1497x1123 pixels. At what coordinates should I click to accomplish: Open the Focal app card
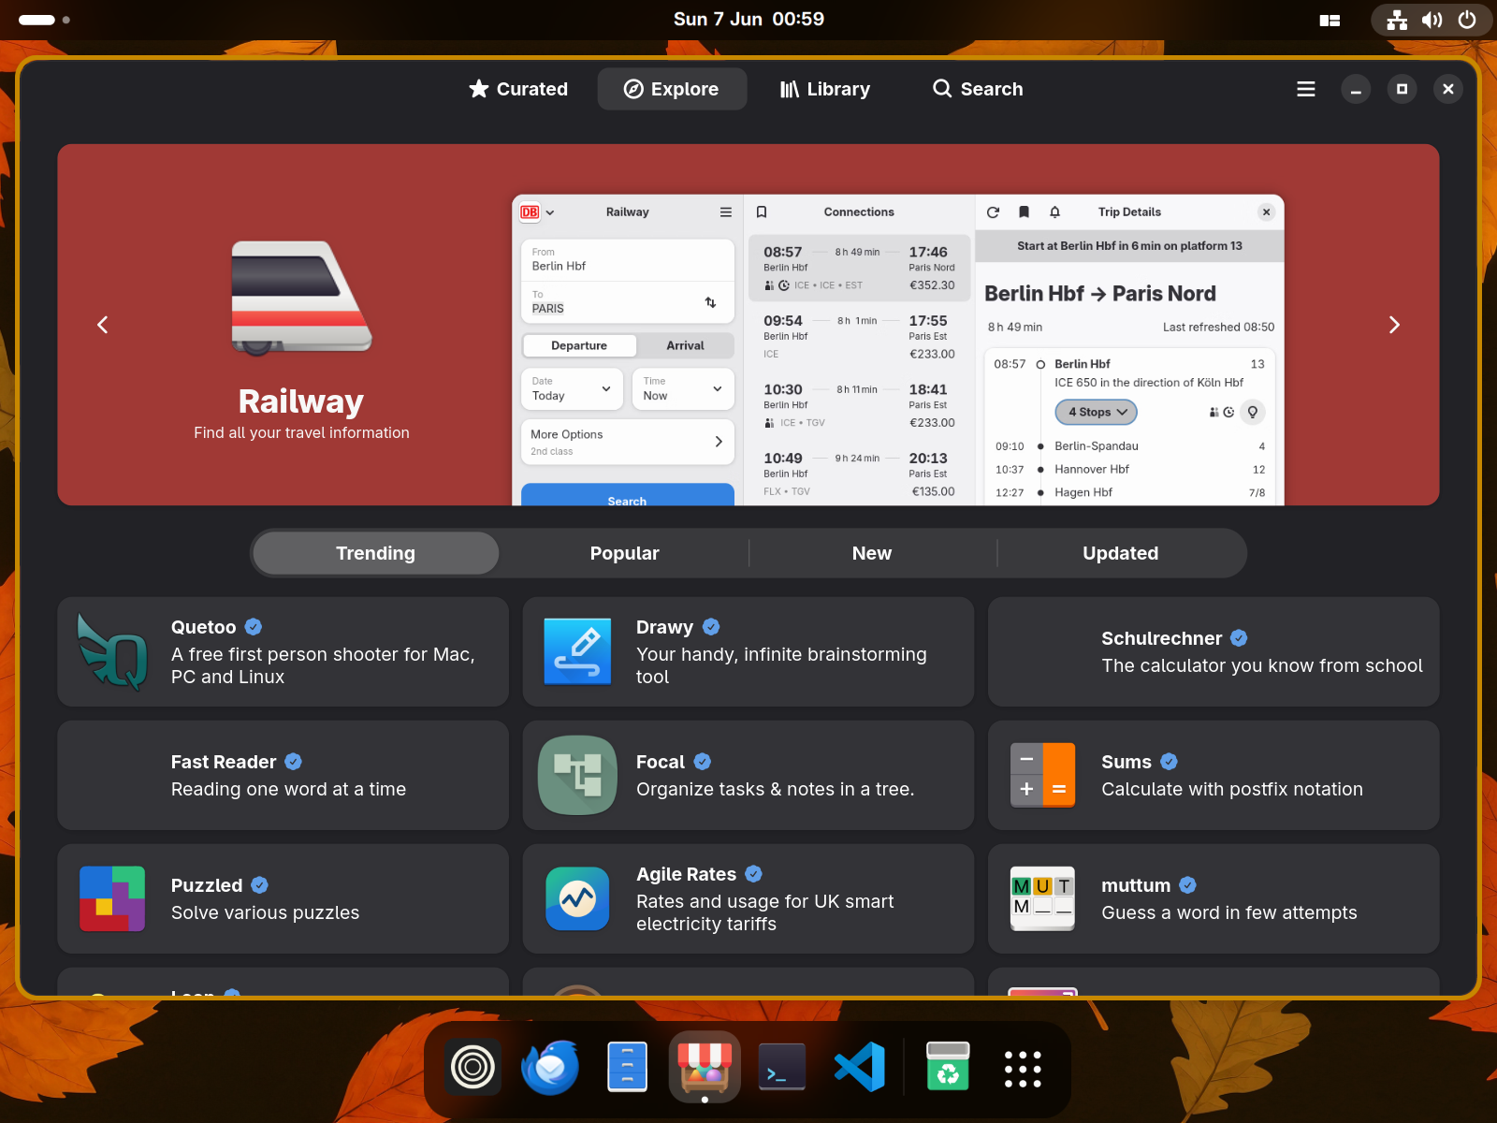click(x=748, y=775)
